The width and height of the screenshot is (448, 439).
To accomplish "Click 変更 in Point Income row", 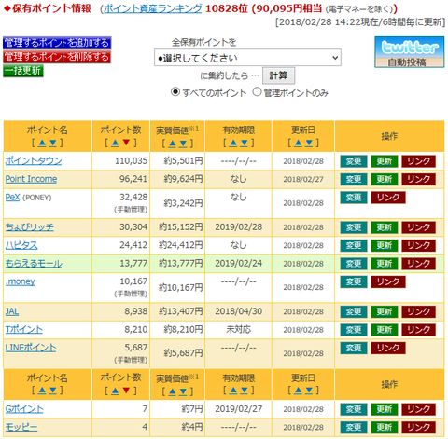I will pyautogui.click(x=354, y=179).
